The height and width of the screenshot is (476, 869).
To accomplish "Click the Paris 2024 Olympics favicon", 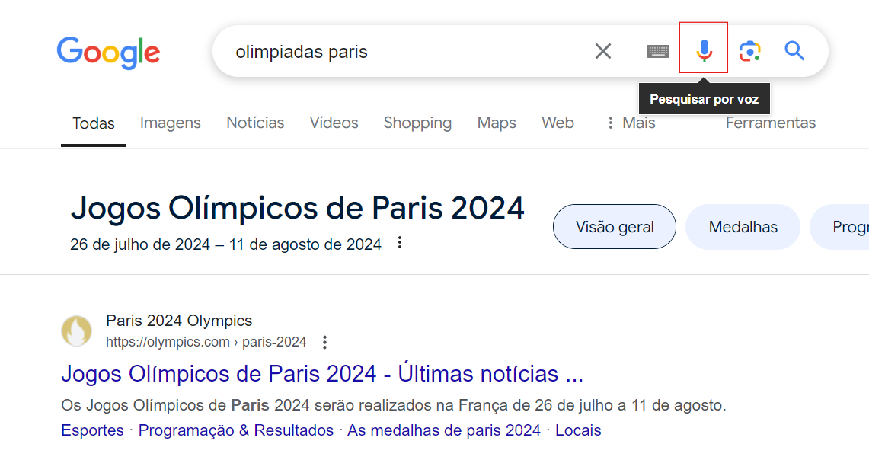I will pos(76,331).
